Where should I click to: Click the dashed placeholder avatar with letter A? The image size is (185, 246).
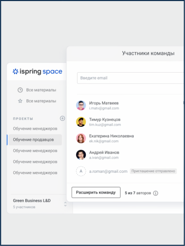click(x=81, y=171)
